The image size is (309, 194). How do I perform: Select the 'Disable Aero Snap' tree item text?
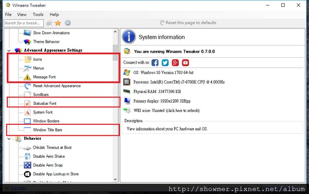(x=48, y=165)
